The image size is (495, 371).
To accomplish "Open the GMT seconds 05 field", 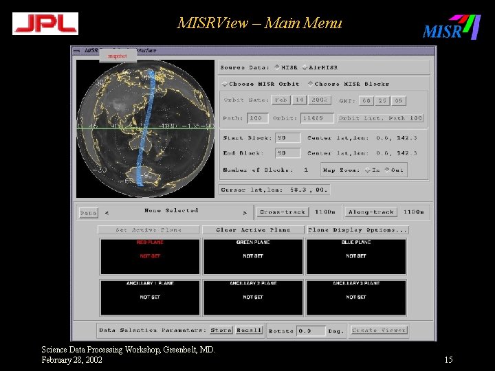I will point(399,100).
